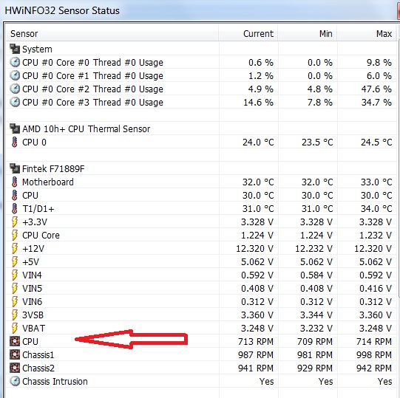Click the VIN4 sensor label

[32, 275]
